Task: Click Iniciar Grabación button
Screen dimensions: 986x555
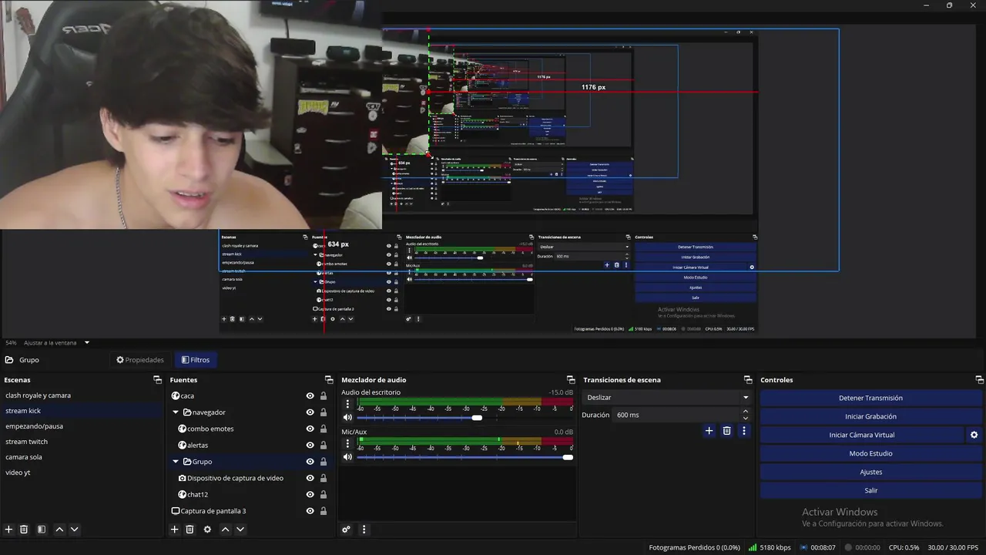Action: click(x=870, y=416)
